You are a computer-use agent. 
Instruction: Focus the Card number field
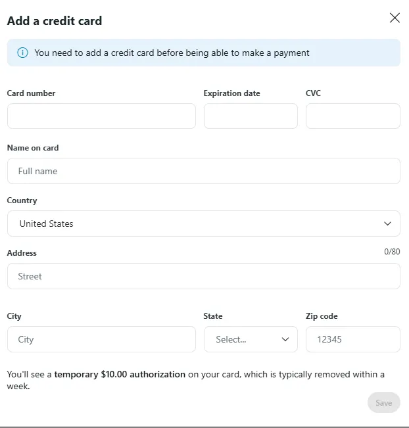click(101, 116)
